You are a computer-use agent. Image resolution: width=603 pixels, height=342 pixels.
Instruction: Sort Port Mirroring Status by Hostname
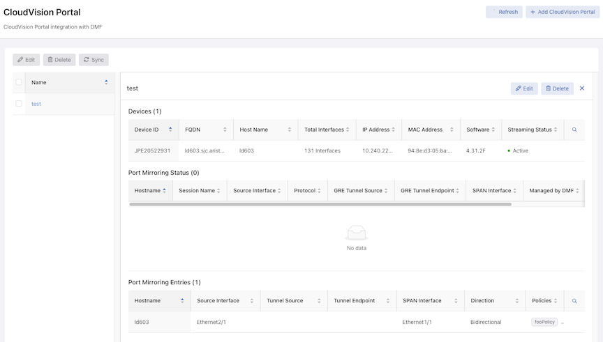(150, 191)
